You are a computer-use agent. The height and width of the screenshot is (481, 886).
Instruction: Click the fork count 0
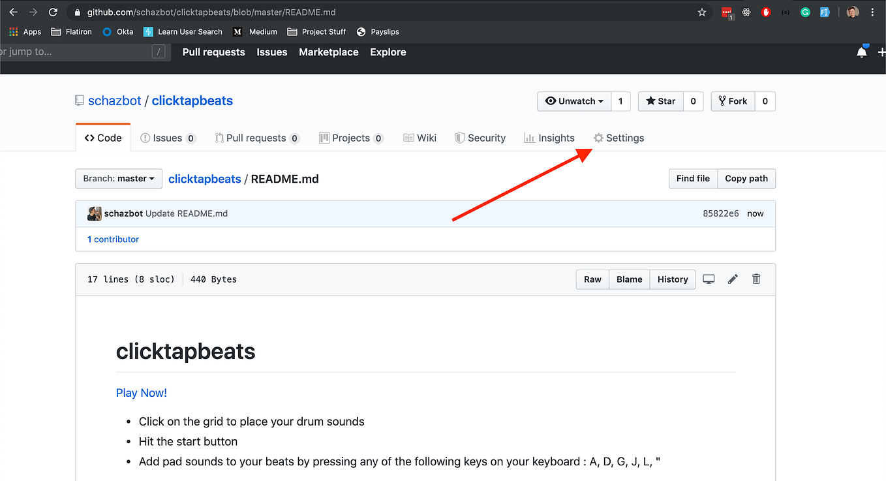click(x=765, y=101)
